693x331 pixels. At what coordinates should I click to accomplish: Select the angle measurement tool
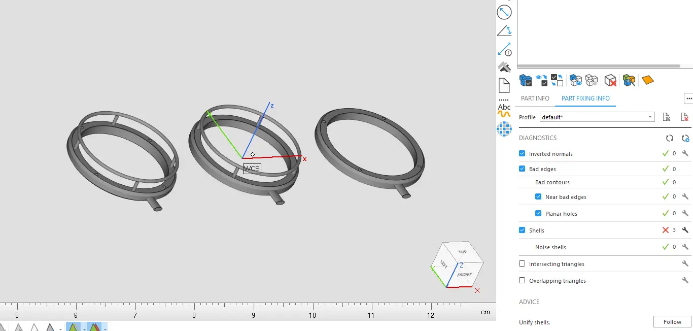(504, 31)
